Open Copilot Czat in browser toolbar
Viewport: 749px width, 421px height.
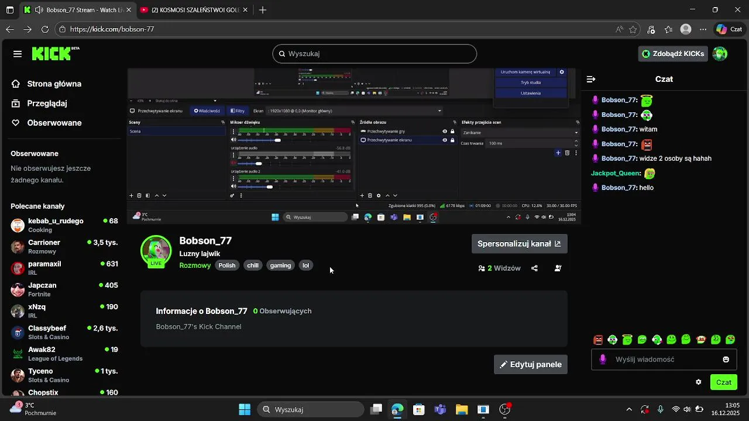click(730, 29)
